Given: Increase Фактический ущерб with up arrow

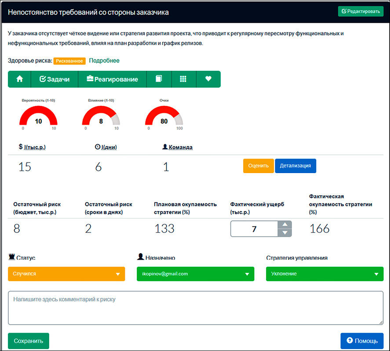Looking at the screenshot, I should point(285,224).
